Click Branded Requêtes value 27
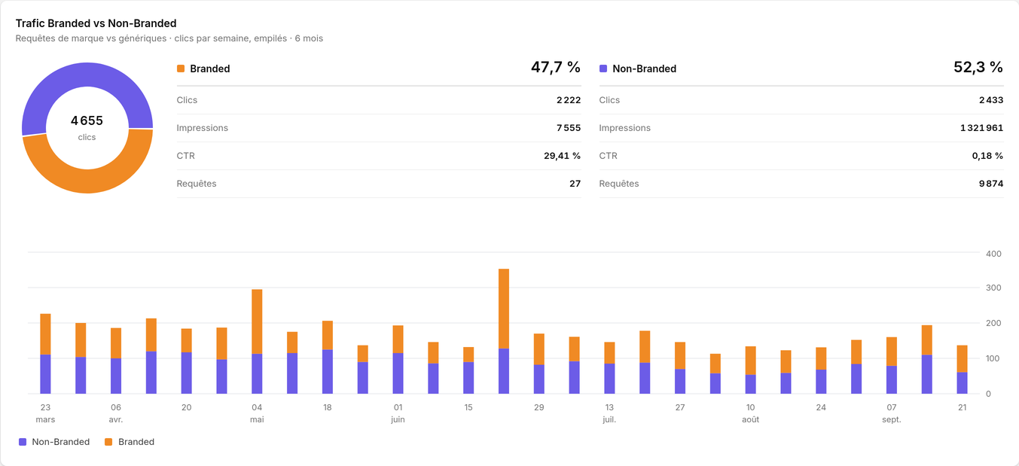 (x=575, y=184)
